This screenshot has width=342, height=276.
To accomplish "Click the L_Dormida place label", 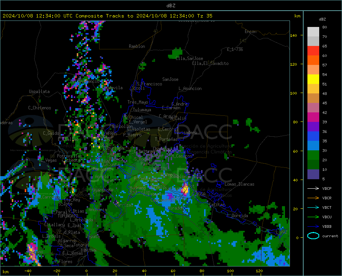I will [237, 216].
